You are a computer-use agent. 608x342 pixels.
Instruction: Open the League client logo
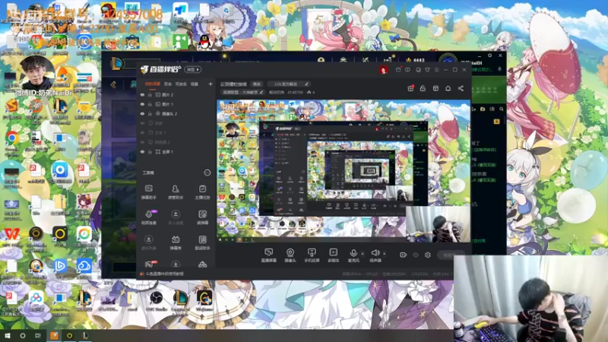click(x=116, y=64)
